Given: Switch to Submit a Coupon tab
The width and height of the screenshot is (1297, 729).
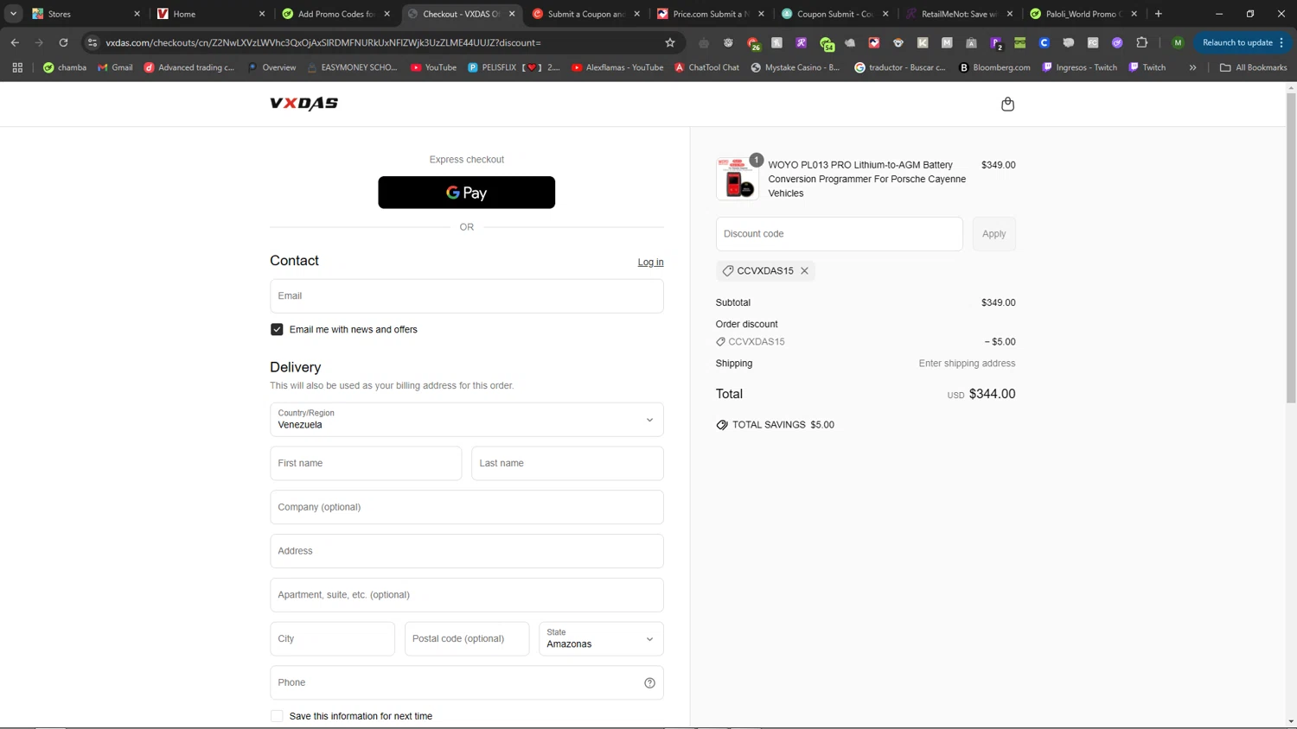Looking at the screenshot, I should [586, 14].
